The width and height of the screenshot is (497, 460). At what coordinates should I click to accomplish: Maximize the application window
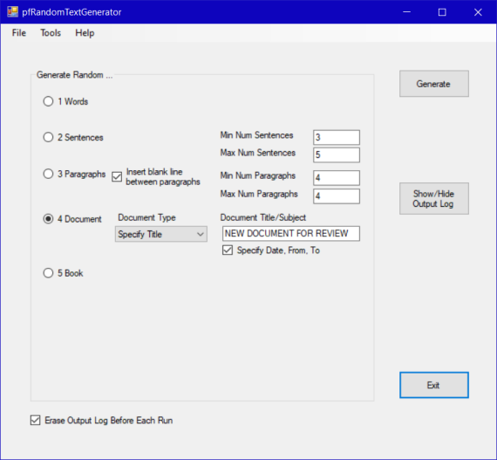pos(442,12)
